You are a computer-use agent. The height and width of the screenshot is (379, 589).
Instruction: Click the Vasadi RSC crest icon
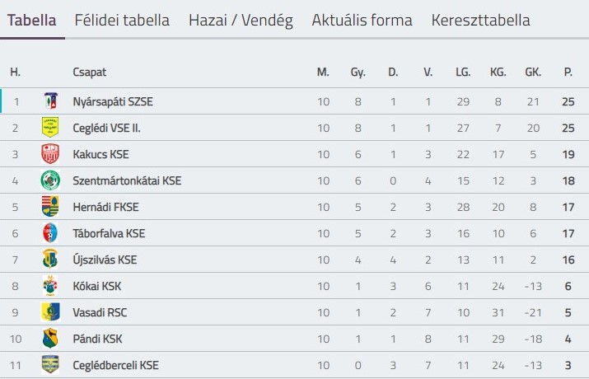coord(50,312)
